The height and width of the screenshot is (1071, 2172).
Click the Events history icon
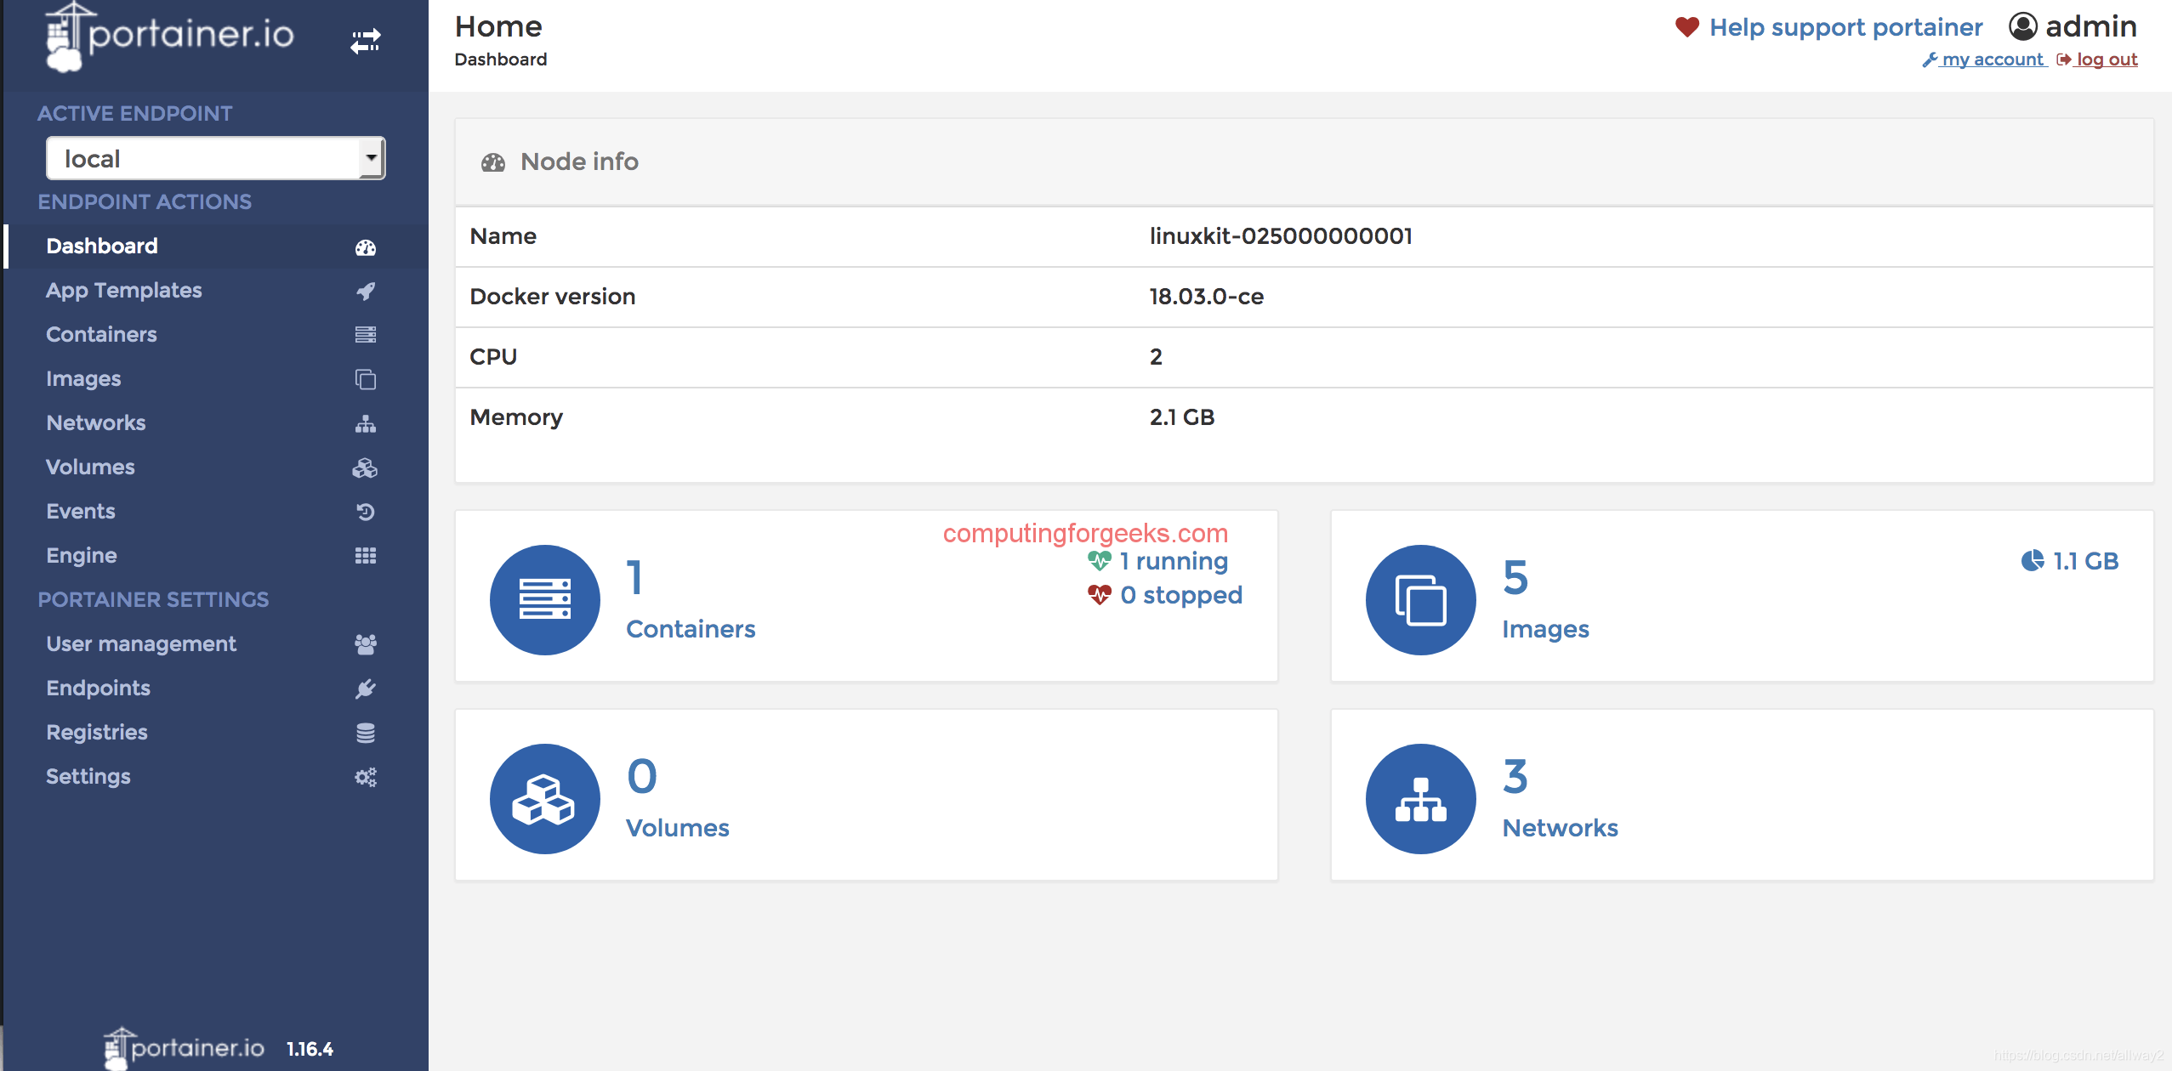tap(366, 512)
